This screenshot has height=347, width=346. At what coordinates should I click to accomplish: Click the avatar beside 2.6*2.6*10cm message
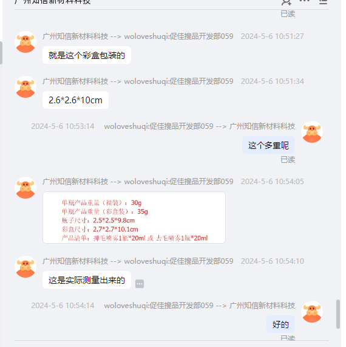click(x=25, y=87)
